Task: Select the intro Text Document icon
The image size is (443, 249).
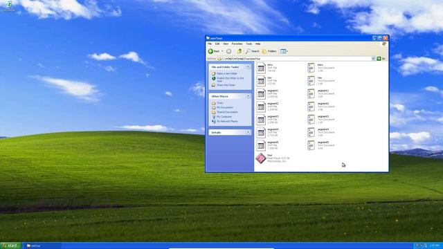Action: (x=311, y=68)
